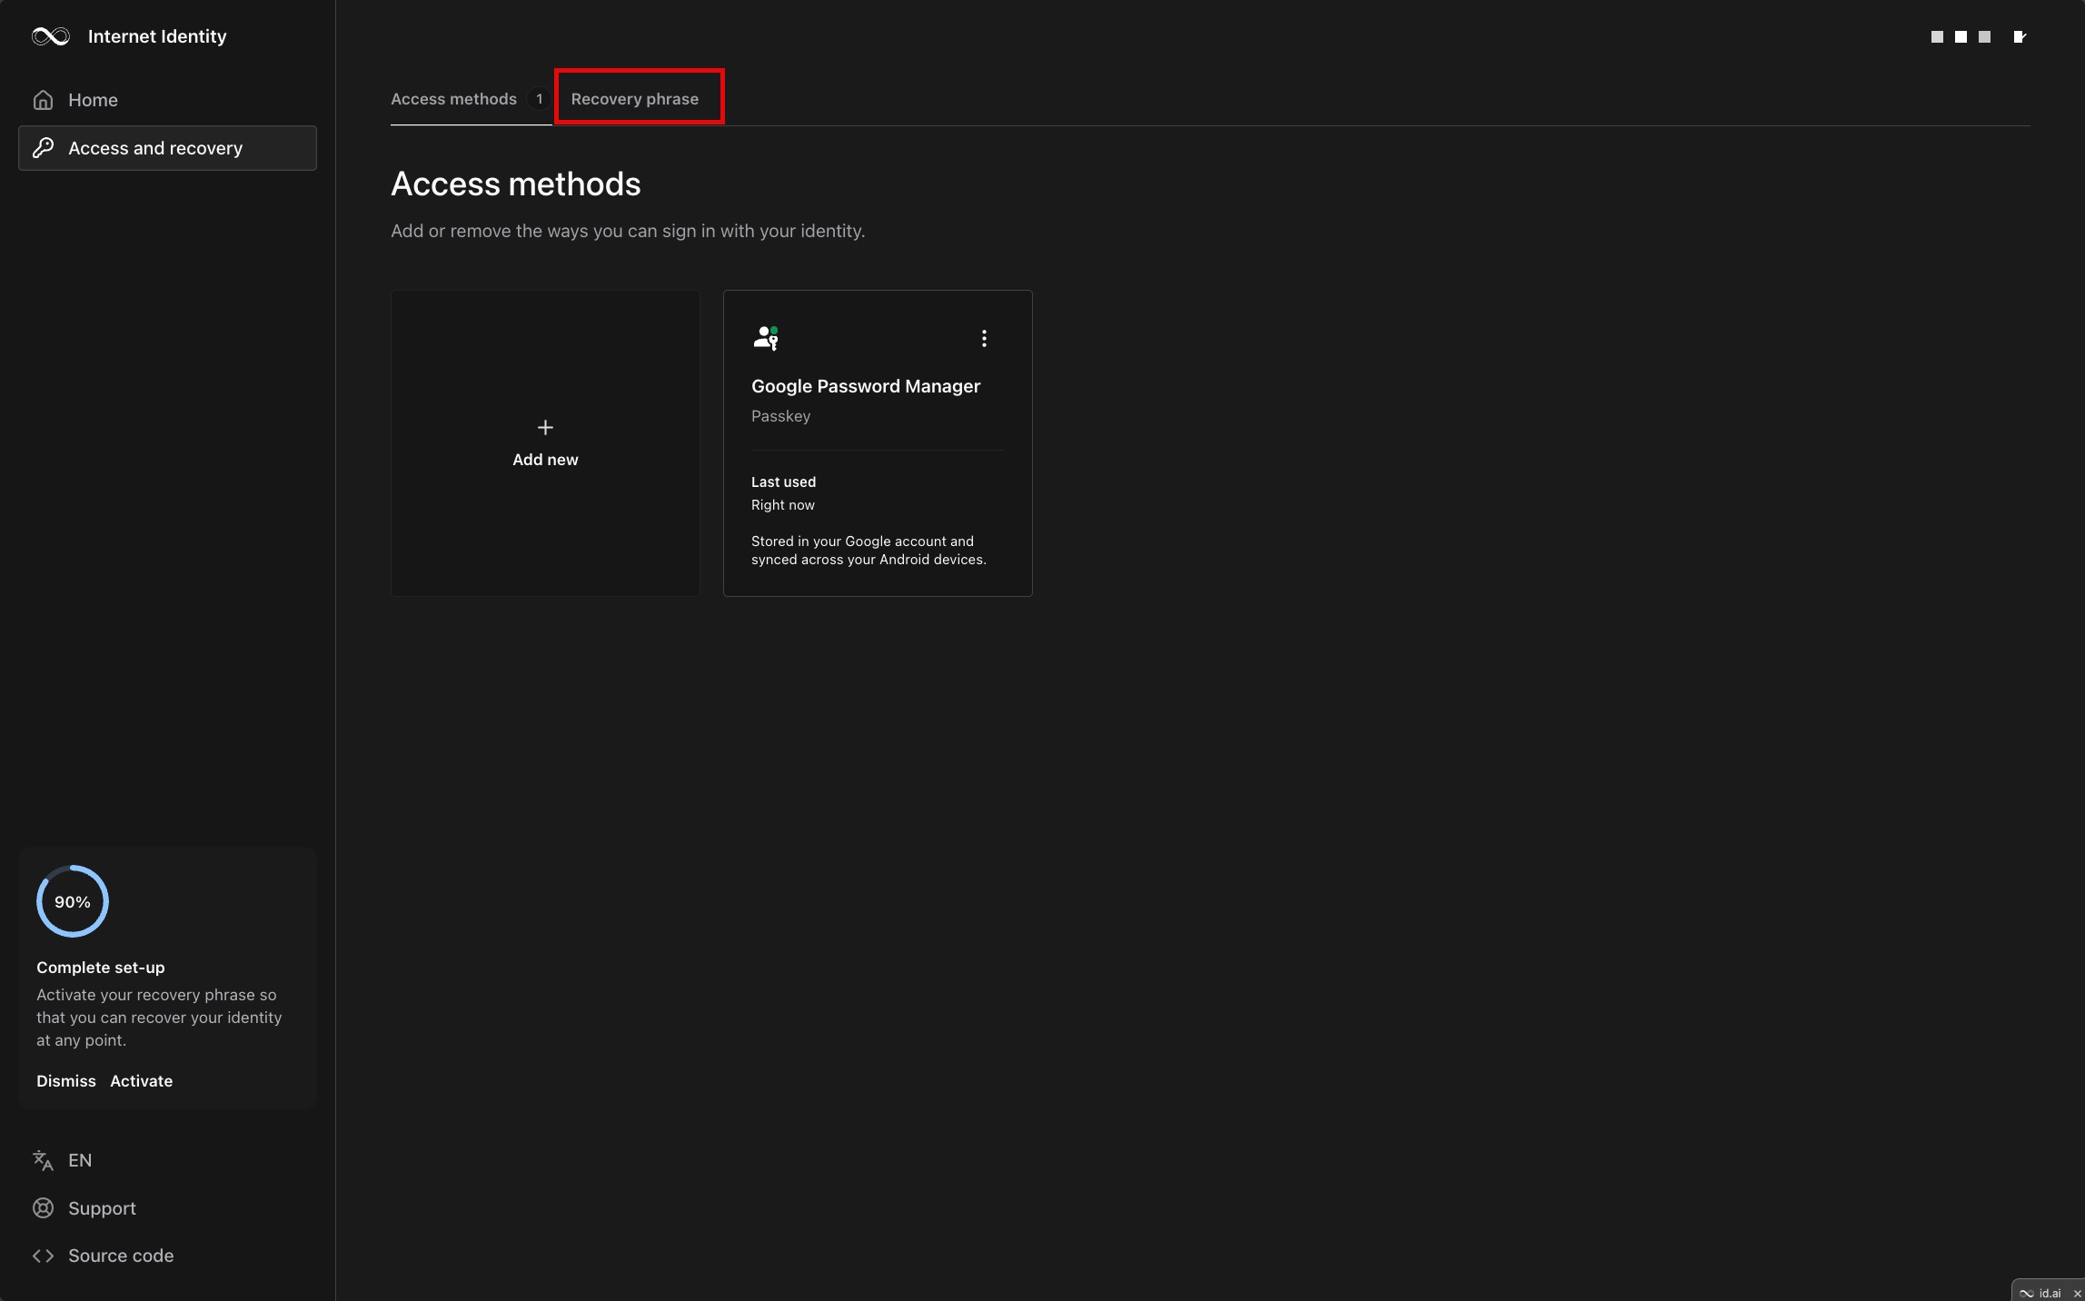Switch to the Recovery phrase tab
Viewport: 2085px width, 1301px height.
635,99
